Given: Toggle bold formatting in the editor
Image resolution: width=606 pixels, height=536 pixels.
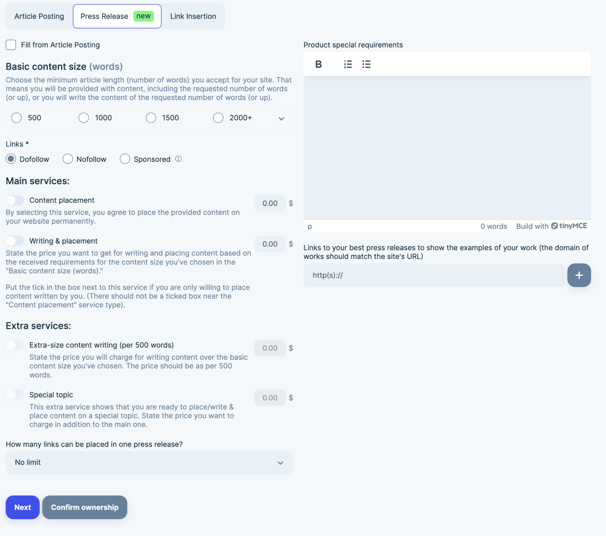Looking at the screenshot, I should coord(318,64).
